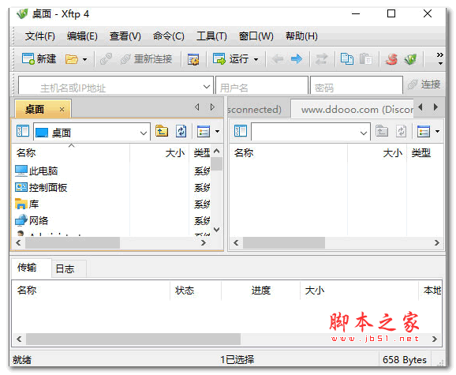The width and height of the screenshot is (456, 375).
Task: Expand the 运行 dropdown arrow
Action: point(256,60)
